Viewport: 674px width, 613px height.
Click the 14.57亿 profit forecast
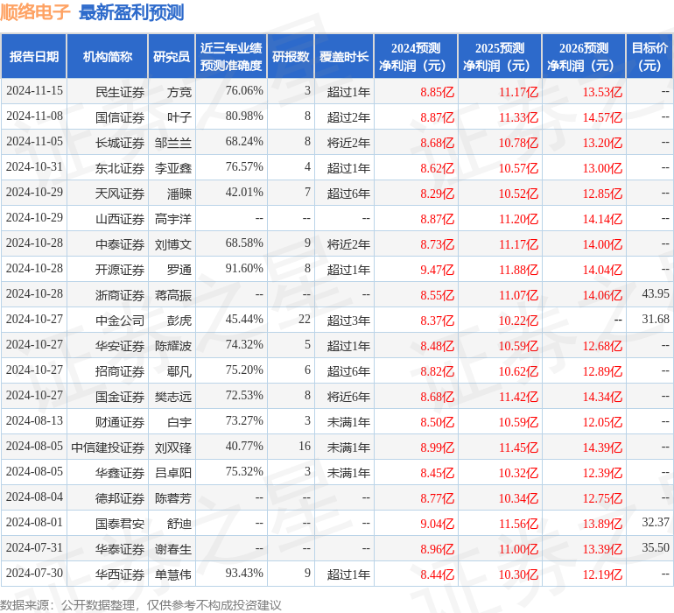point(602,117)
